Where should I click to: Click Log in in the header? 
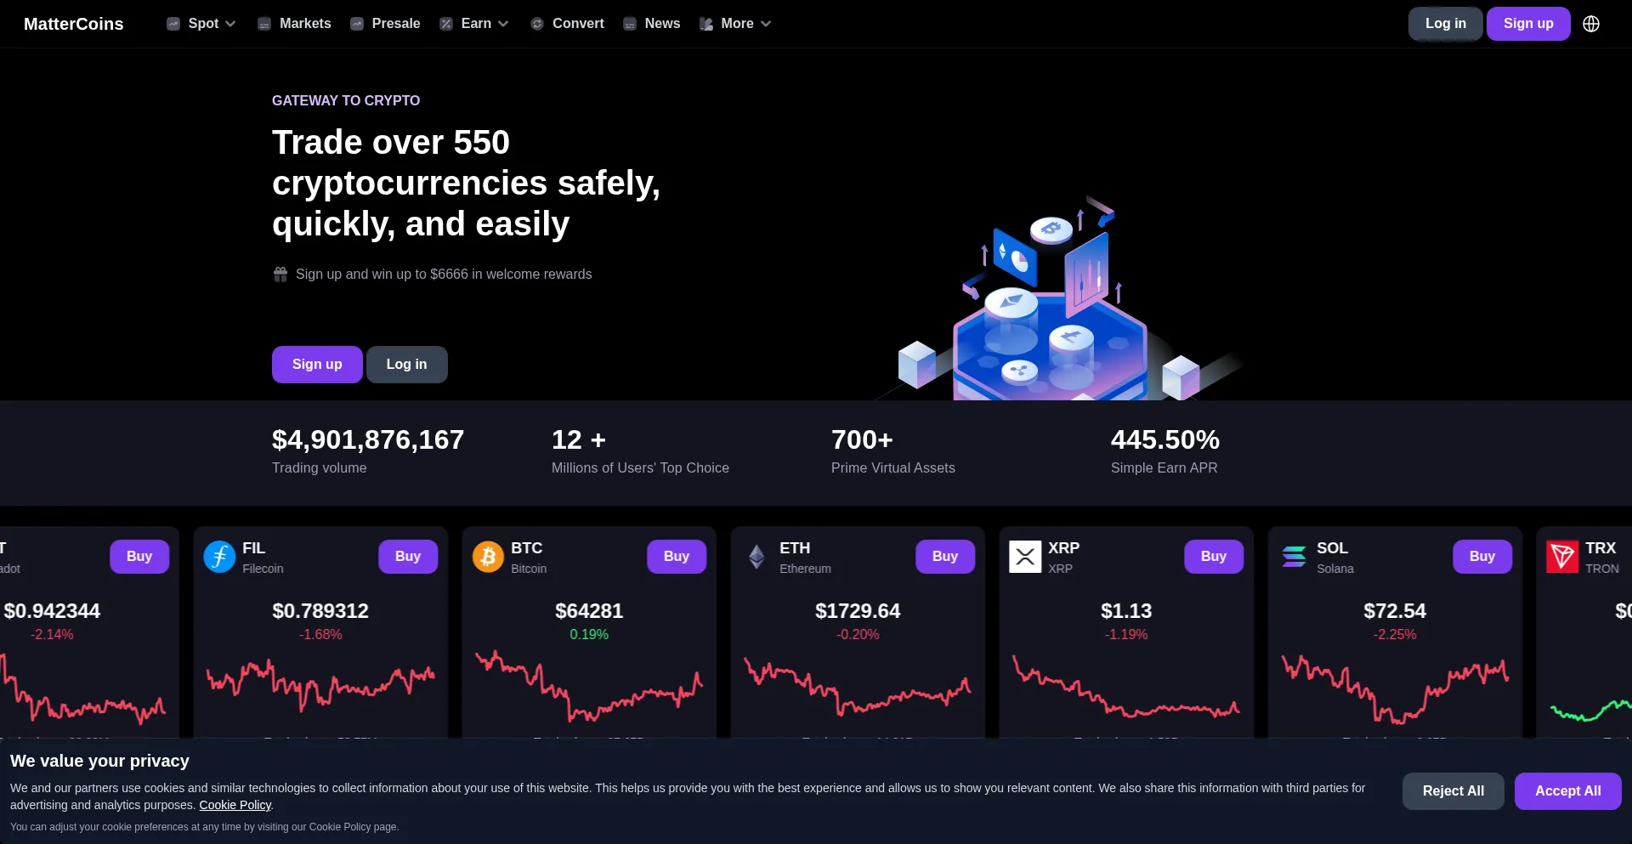(1445, 24)
